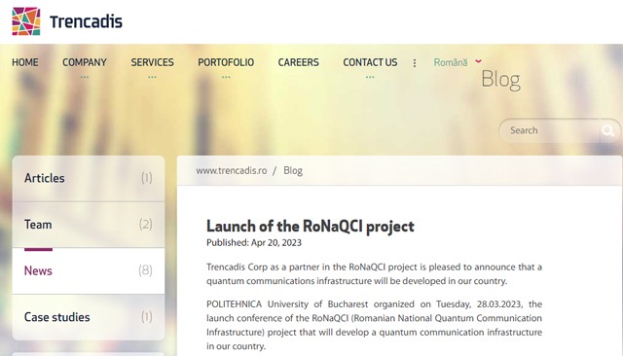Click the Trencadis mosaic logo icon

(26, 21)
